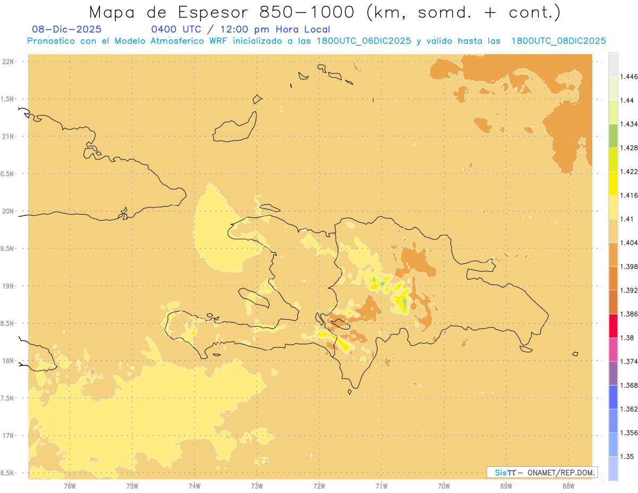
Task: Click the 73W longitude label
Action: (x=257, y=486)
